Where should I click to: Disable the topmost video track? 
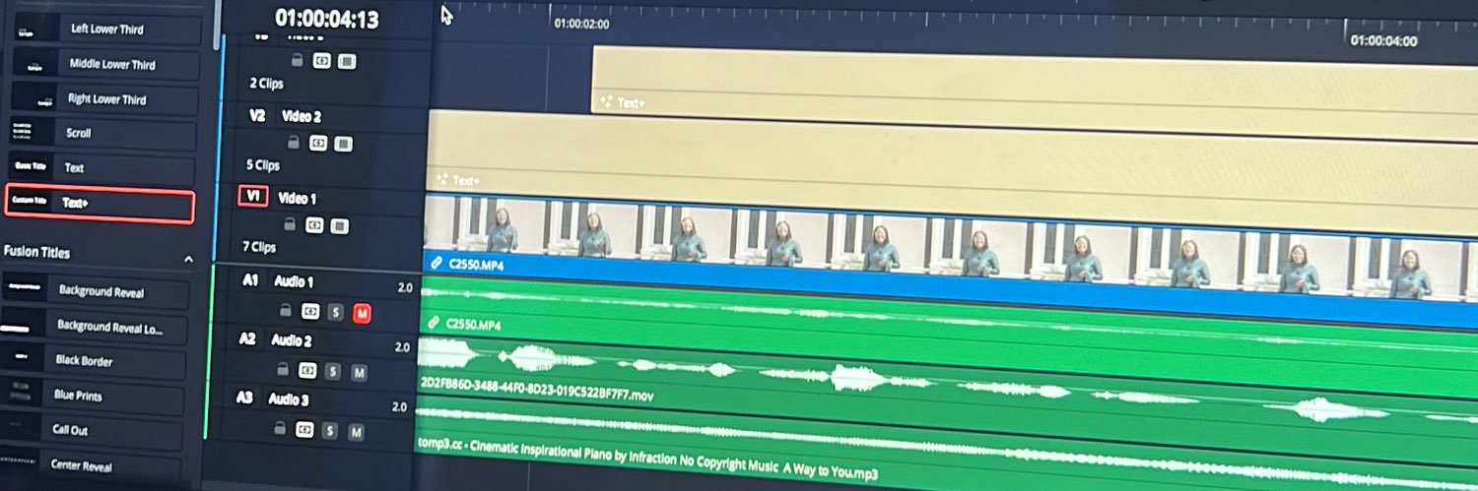coord(347,61)
